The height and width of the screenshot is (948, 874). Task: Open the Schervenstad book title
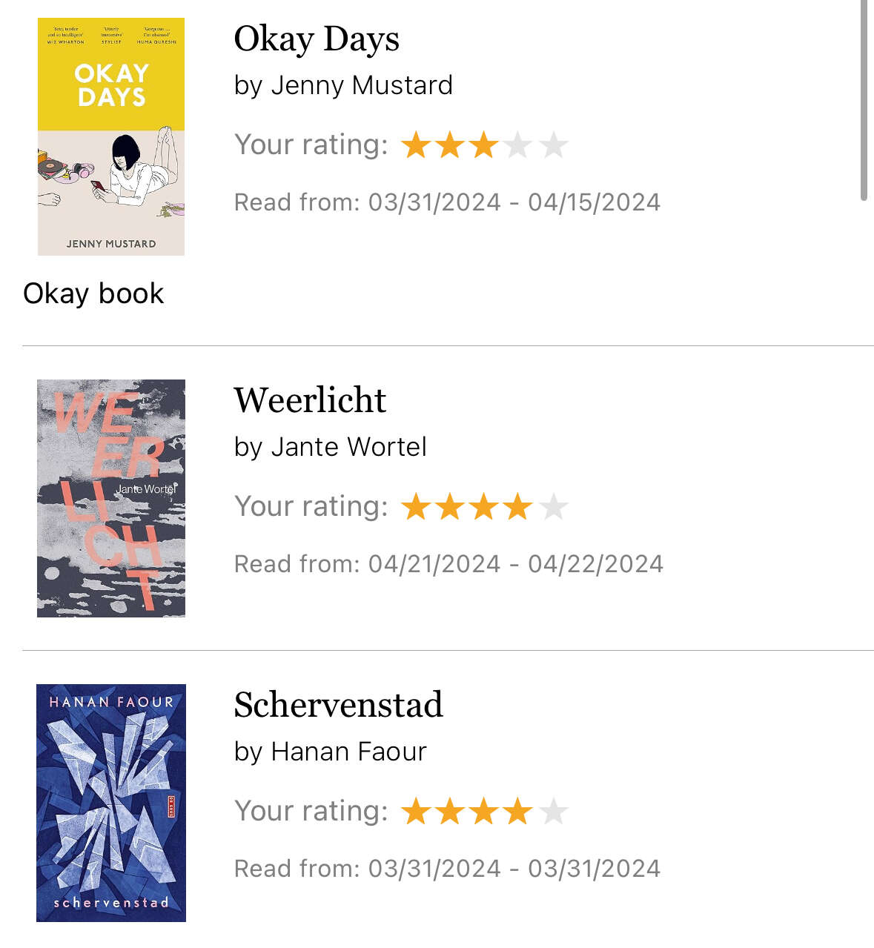(338, 705)
